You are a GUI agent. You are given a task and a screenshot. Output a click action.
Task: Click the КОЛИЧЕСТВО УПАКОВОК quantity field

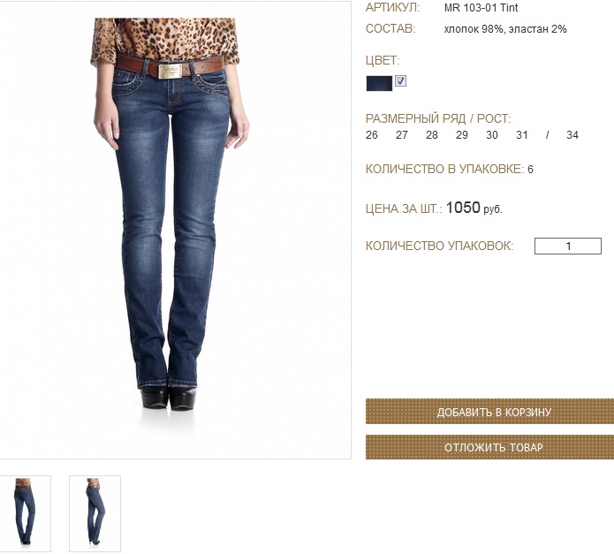pyautogui.click(x=568, y=246)
